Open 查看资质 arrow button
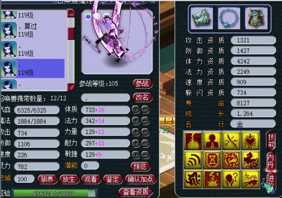Viewport: 282px width, 198px height. pyautogui.click(x=135, y=192)
